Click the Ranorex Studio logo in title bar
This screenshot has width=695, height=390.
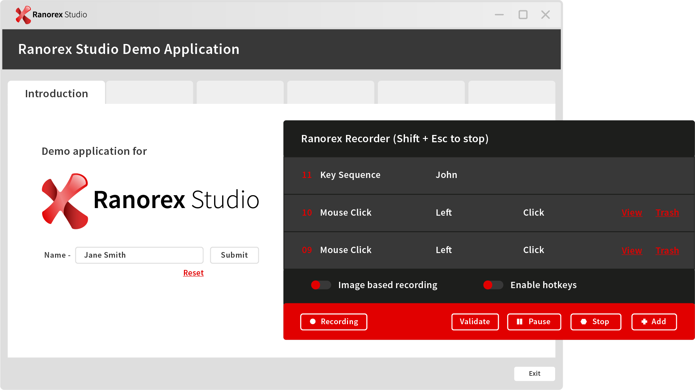pyautogui.click(x=51, y=15)
